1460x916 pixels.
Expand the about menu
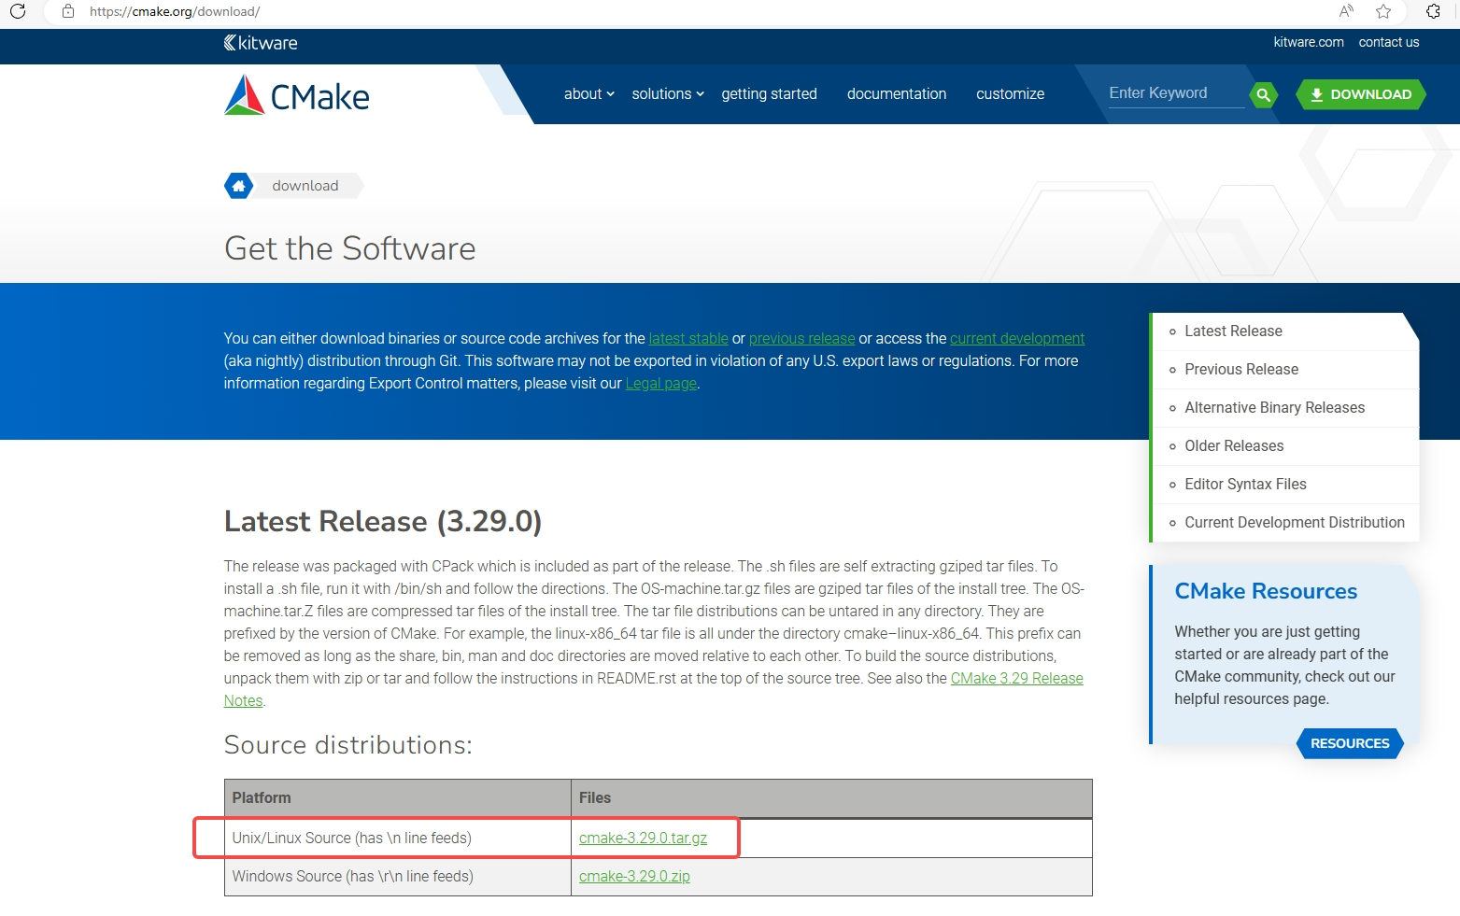click(x=588, y=94)
